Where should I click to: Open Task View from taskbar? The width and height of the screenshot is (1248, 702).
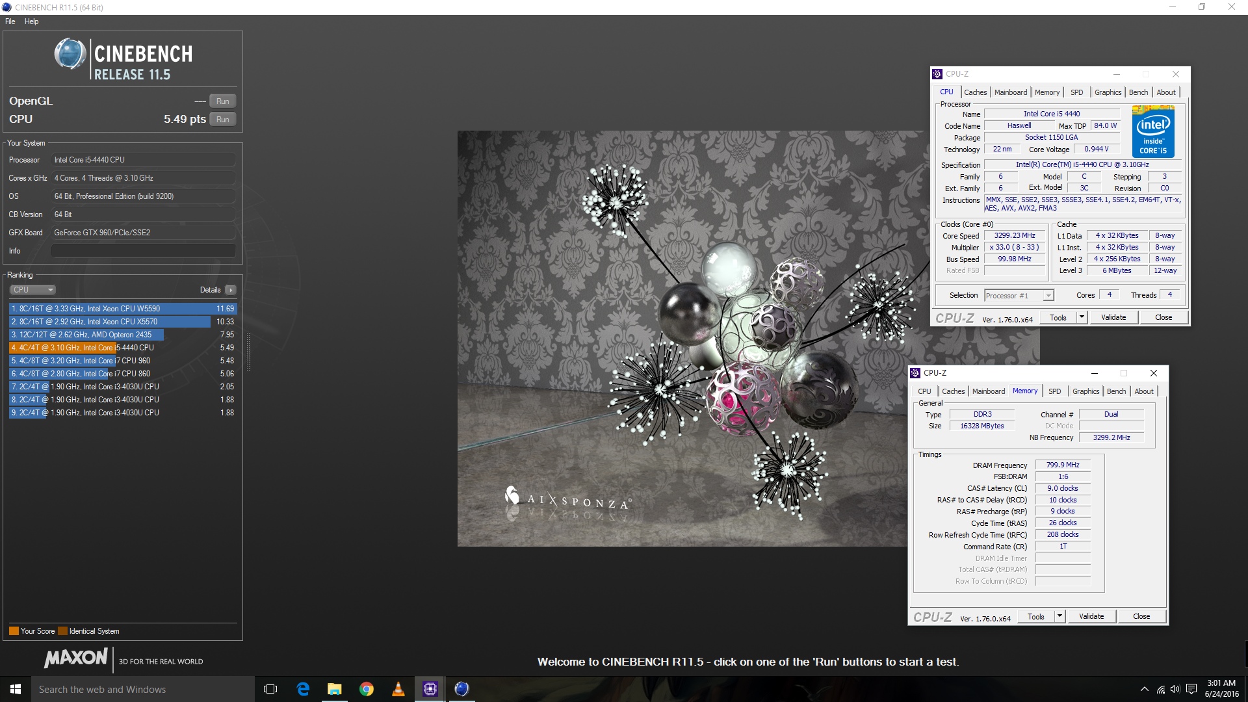[x=270, y=689]
